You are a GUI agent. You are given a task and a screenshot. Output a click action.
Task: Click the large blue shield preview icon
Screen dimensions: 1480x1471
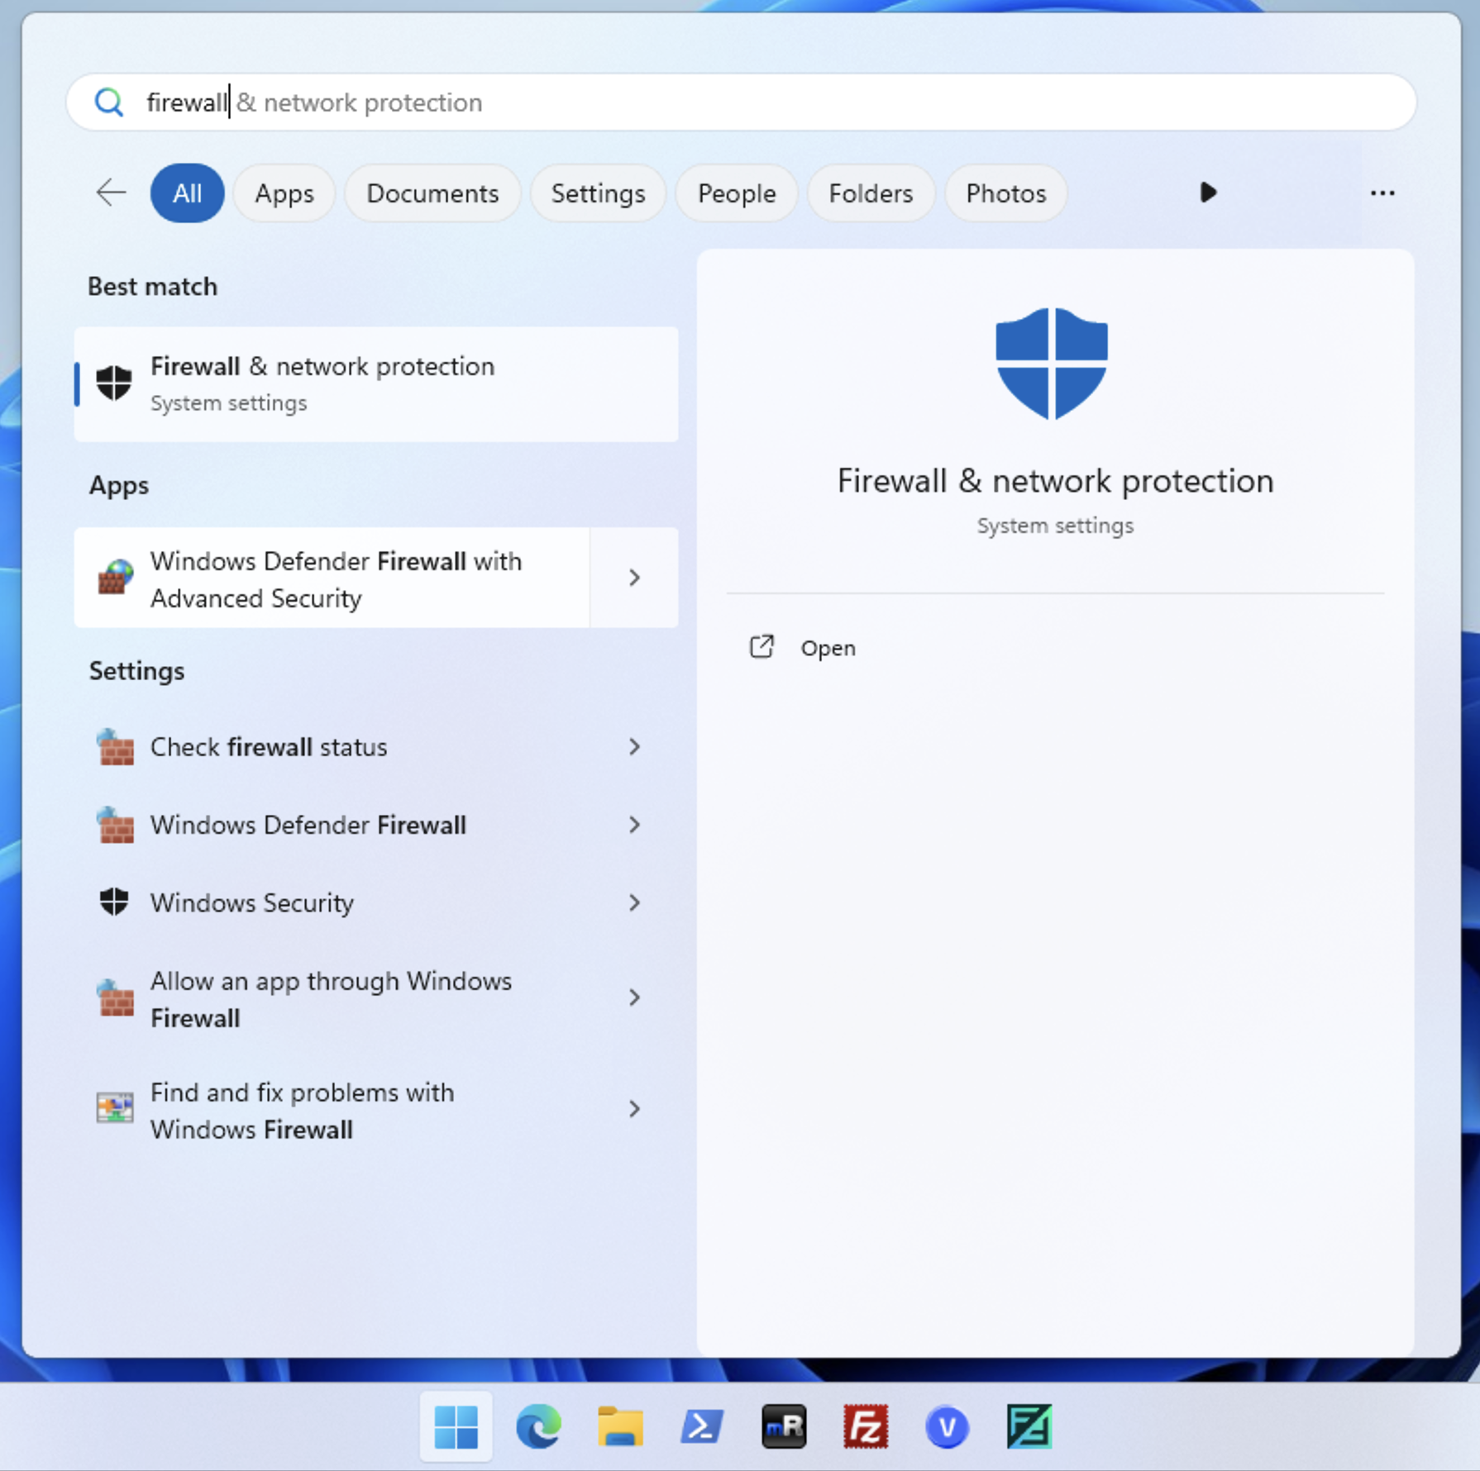coord(1052,364)
